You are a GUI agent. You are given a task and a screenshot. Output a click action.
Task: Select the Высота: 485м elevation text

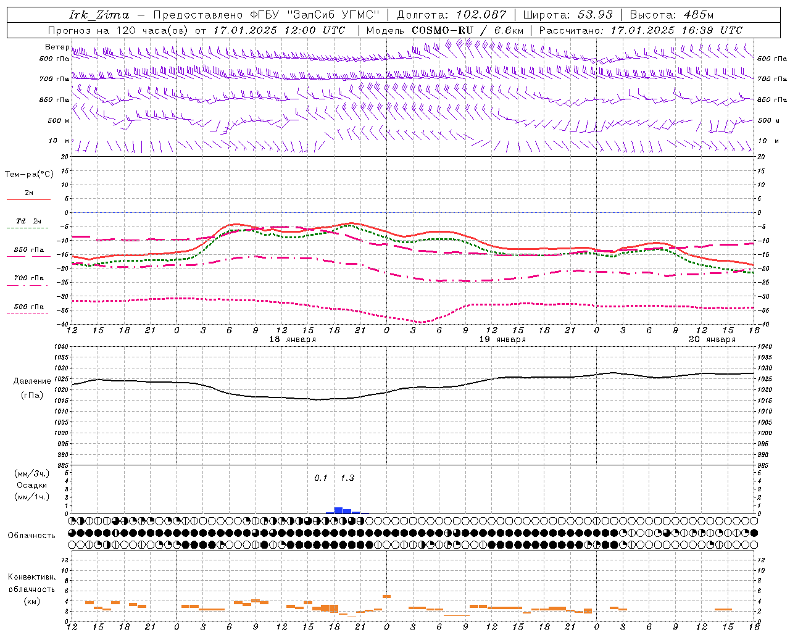pos(672,15)
